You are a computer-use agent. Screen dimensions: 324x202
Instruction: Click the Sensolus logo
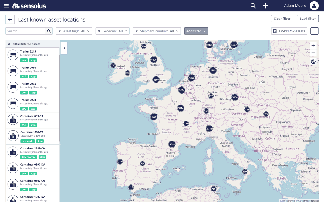pos(29,6)
